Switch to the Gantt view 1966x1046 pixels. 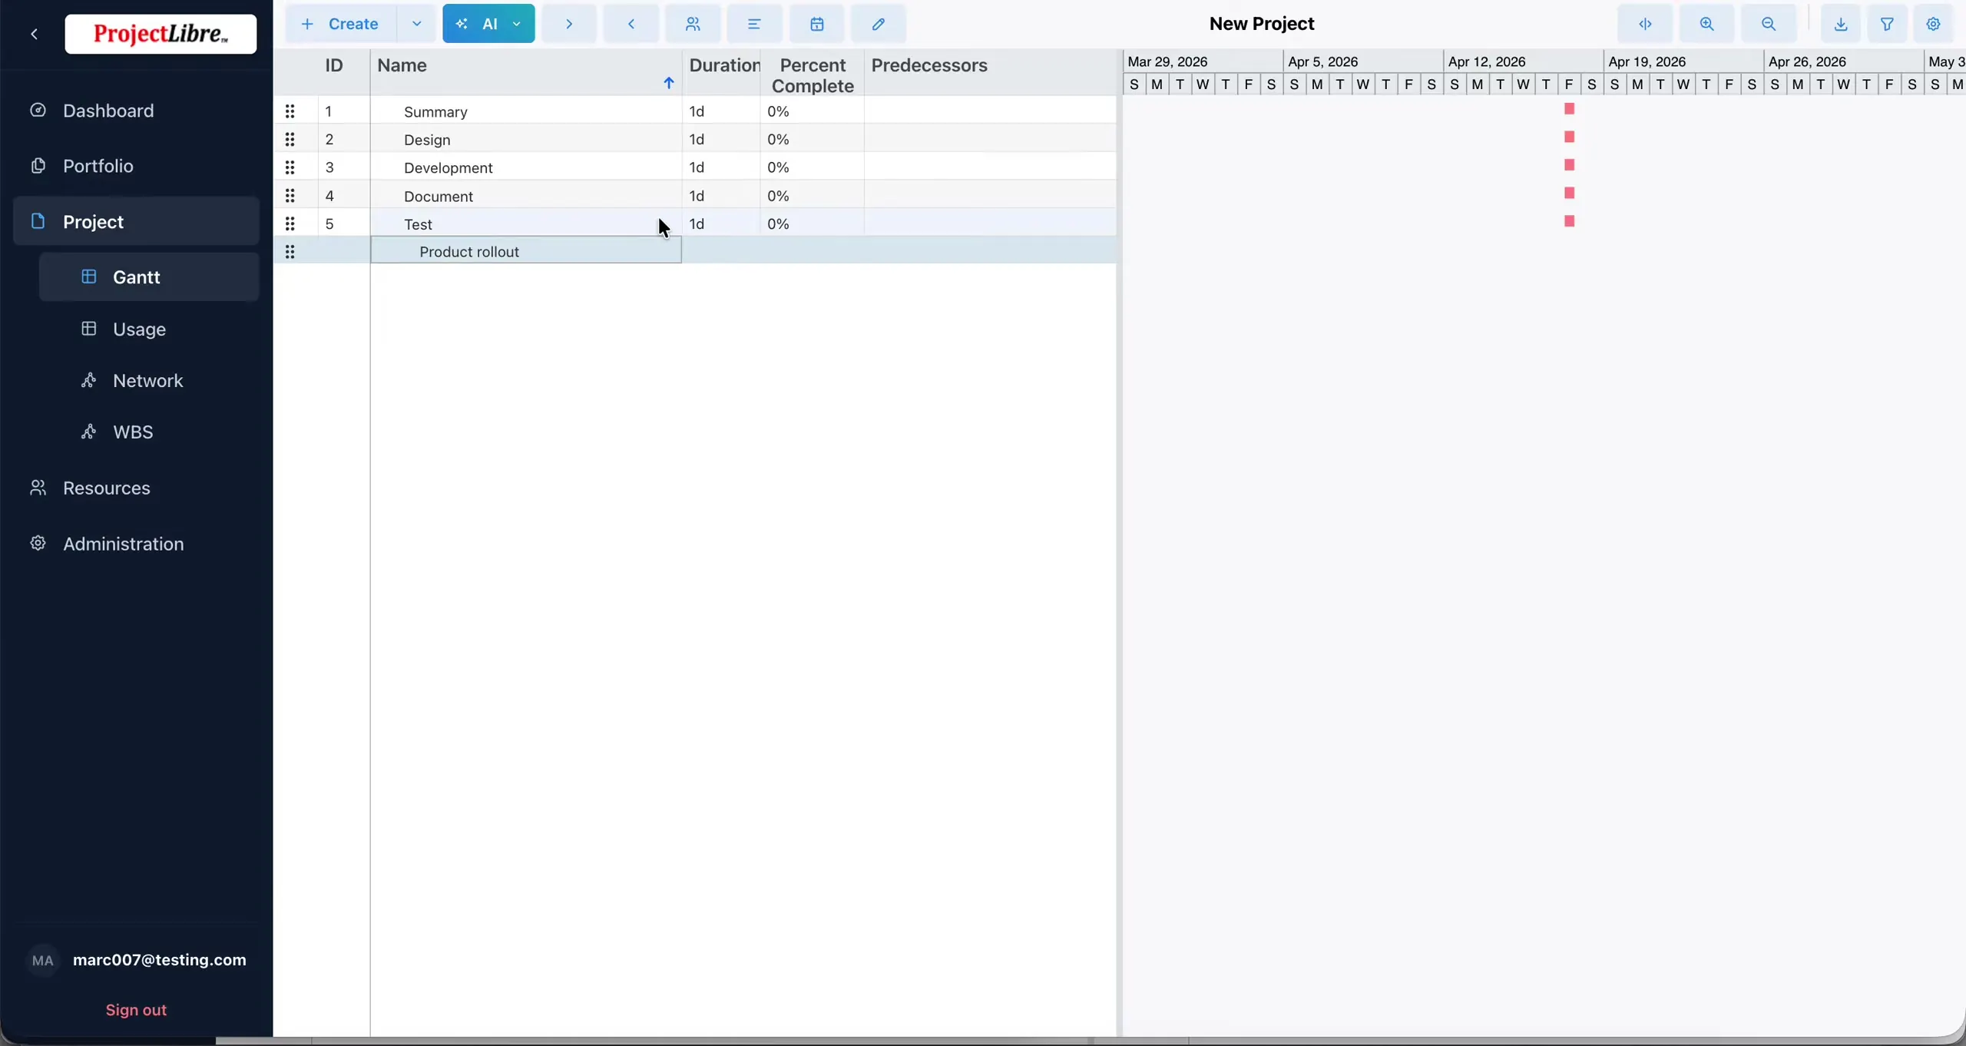(x=149, y=277)
